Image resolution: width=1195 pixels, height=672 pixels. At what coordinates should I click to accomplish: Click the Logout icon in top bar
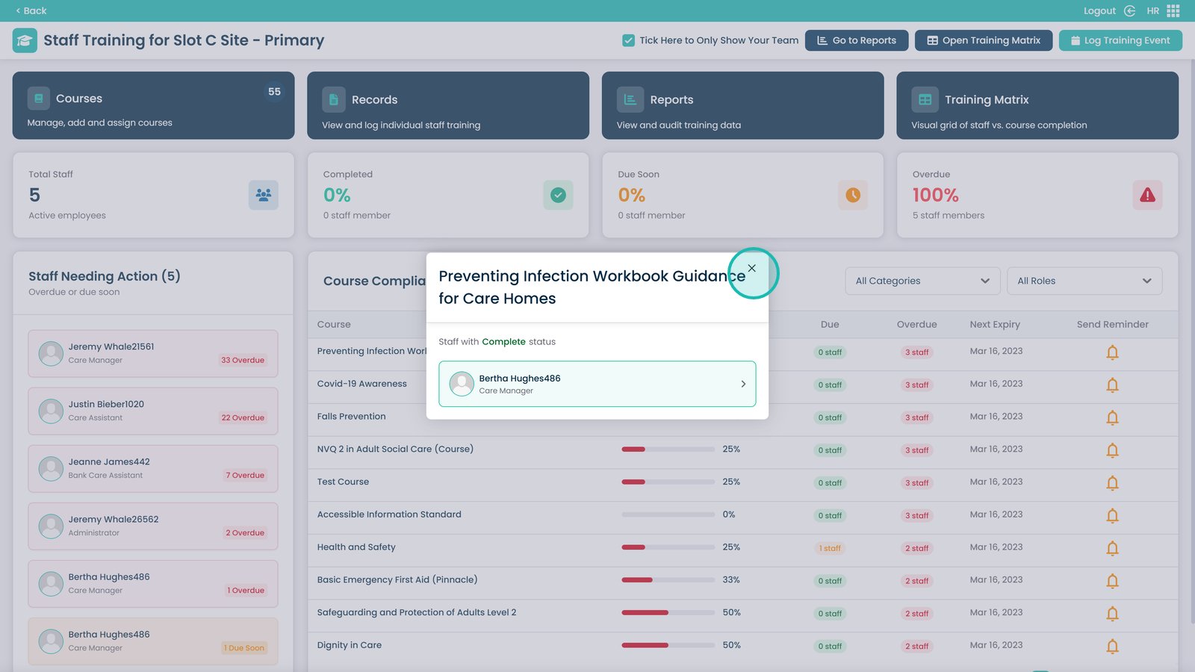coord(1129,10)
